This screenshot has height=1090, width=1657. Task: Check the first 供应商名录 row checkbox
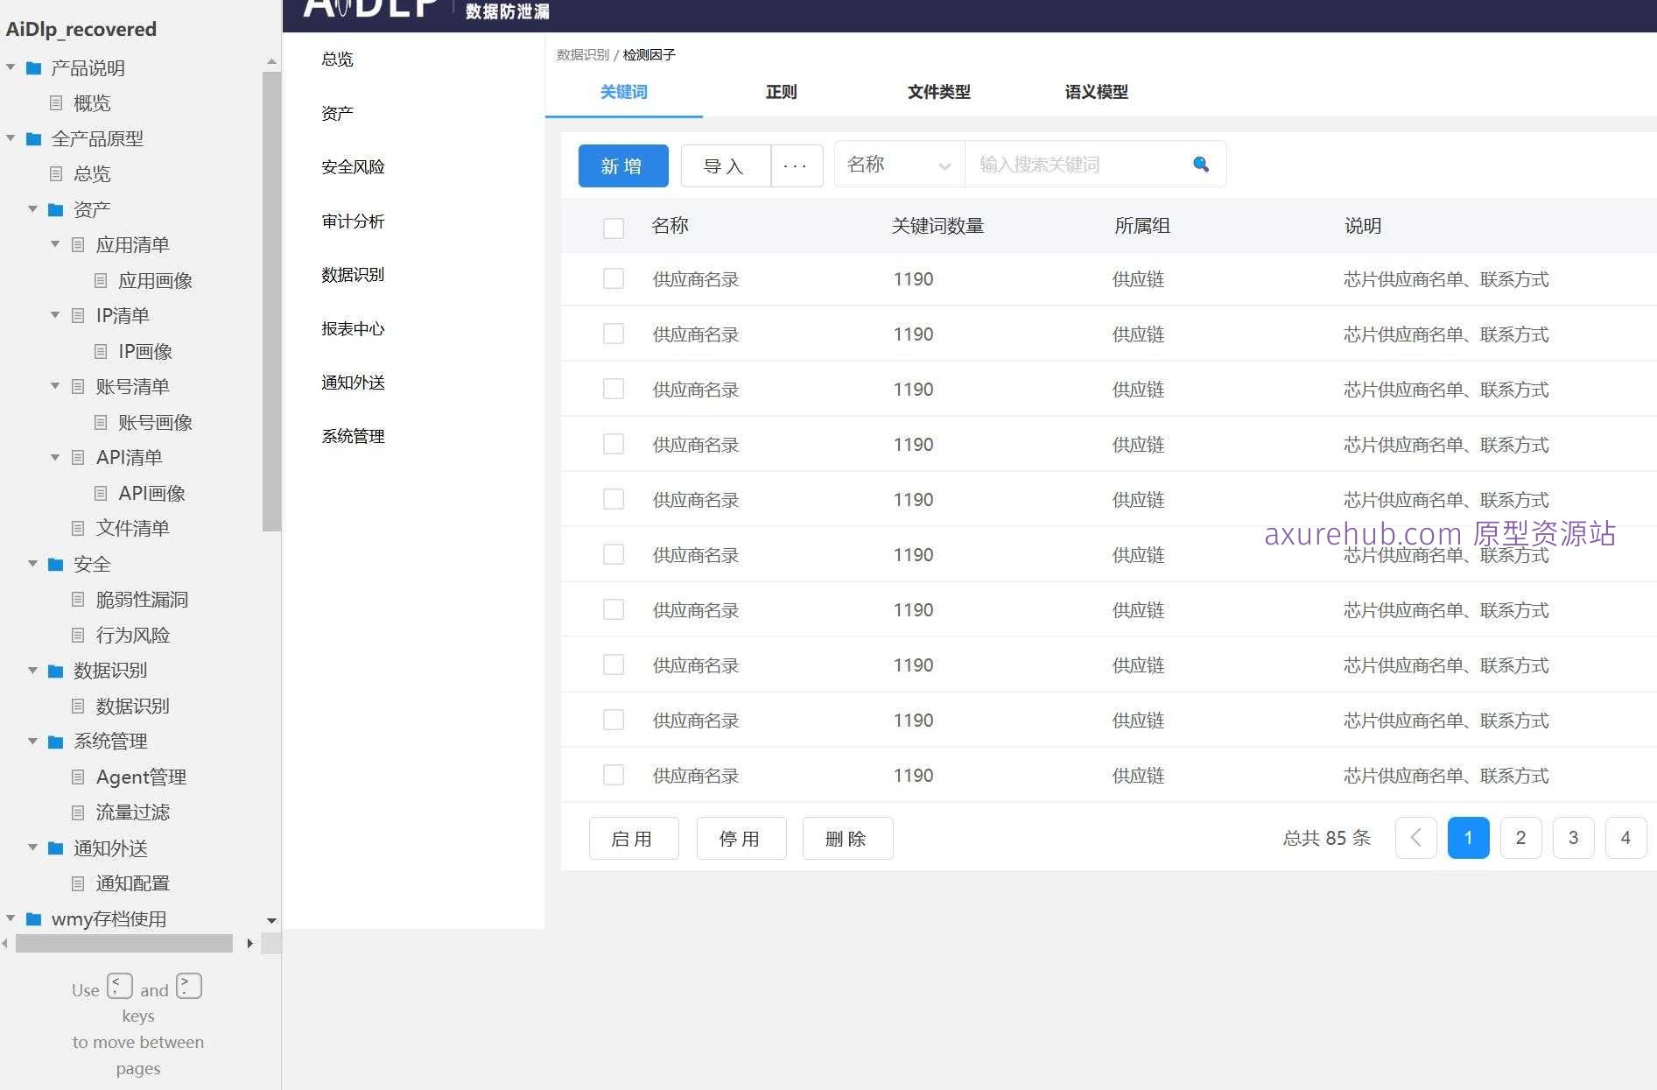click(614, 278)
